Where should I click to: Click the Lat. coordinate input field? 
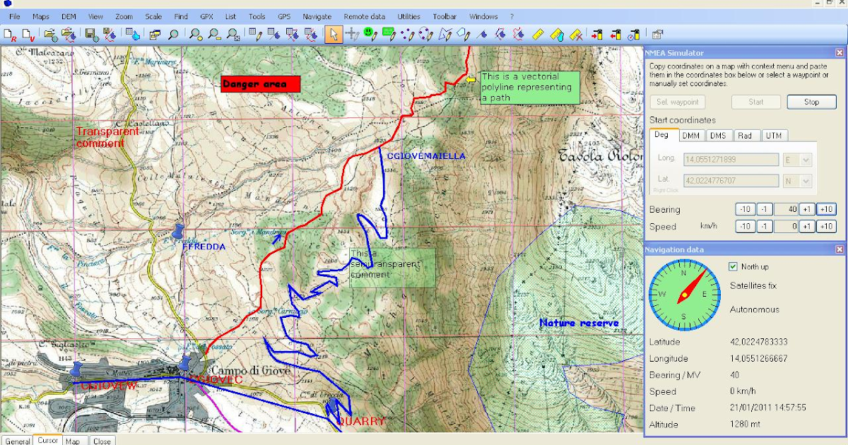click(731, 181)
